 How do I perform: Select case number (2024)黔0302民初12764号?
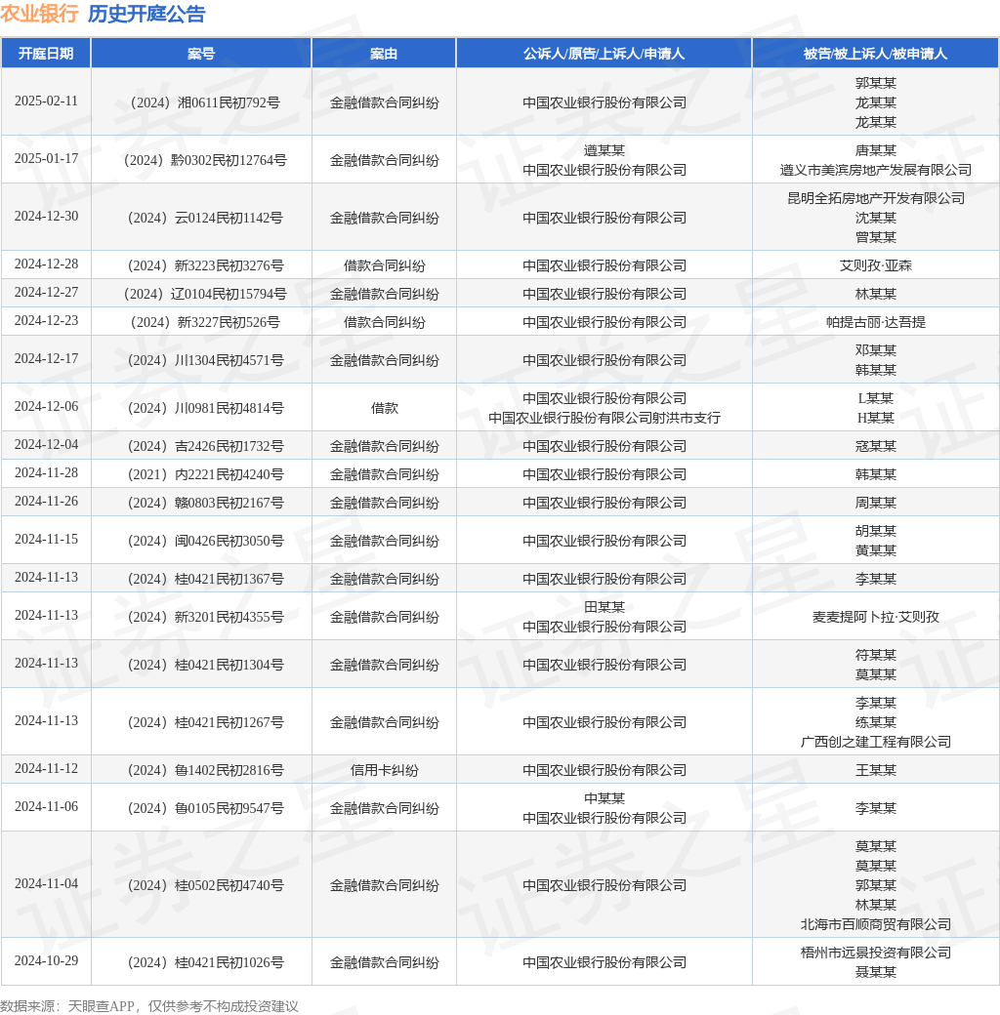click(205, 160)
